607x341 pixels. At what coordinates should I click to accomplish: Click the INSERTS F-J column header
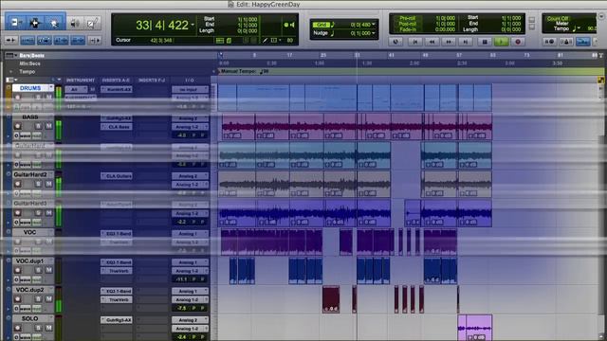point(152,80)
